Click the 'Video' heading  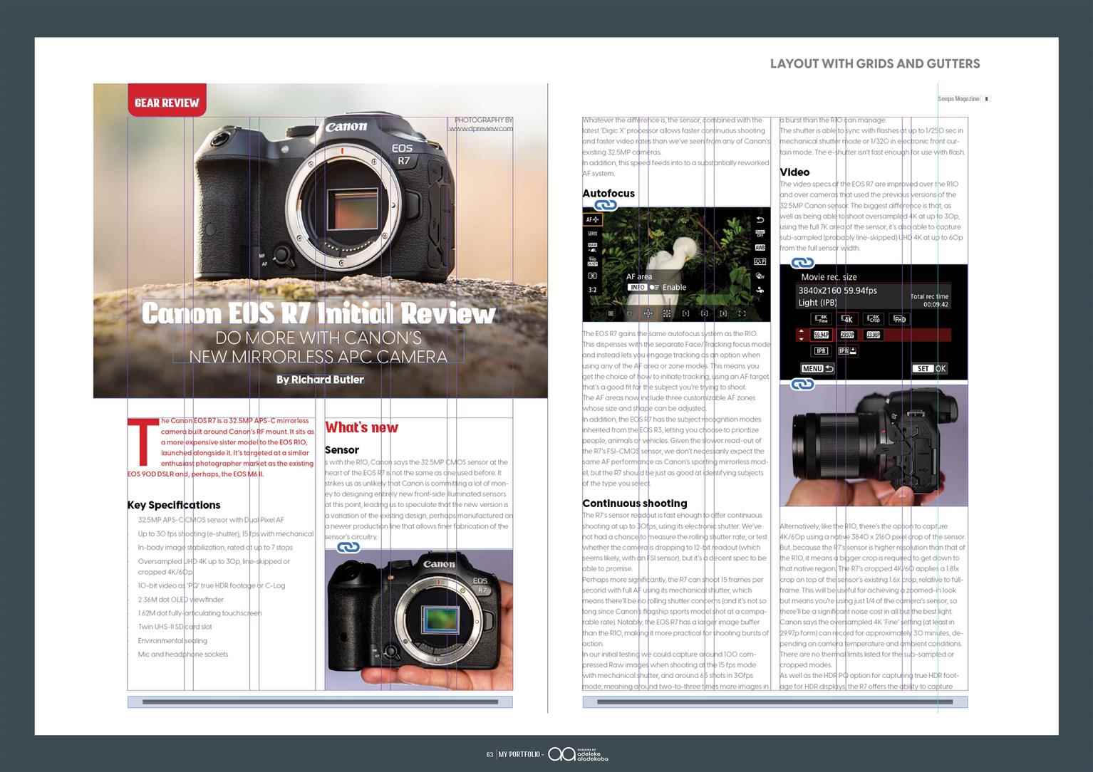tap(794, 172)
